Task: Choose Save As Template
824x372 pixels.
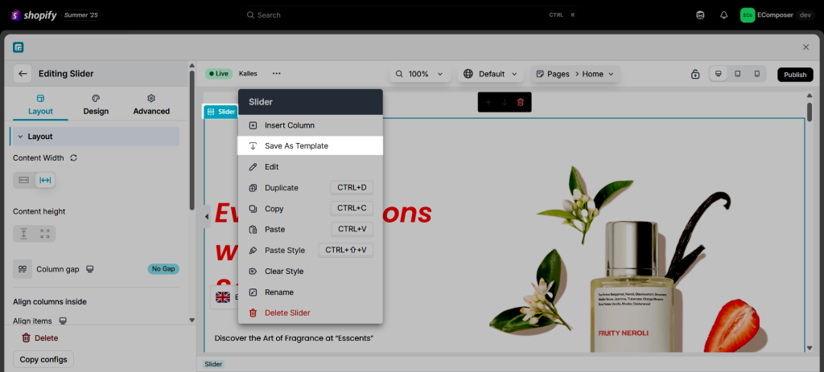Action: (x=311, y=146)
